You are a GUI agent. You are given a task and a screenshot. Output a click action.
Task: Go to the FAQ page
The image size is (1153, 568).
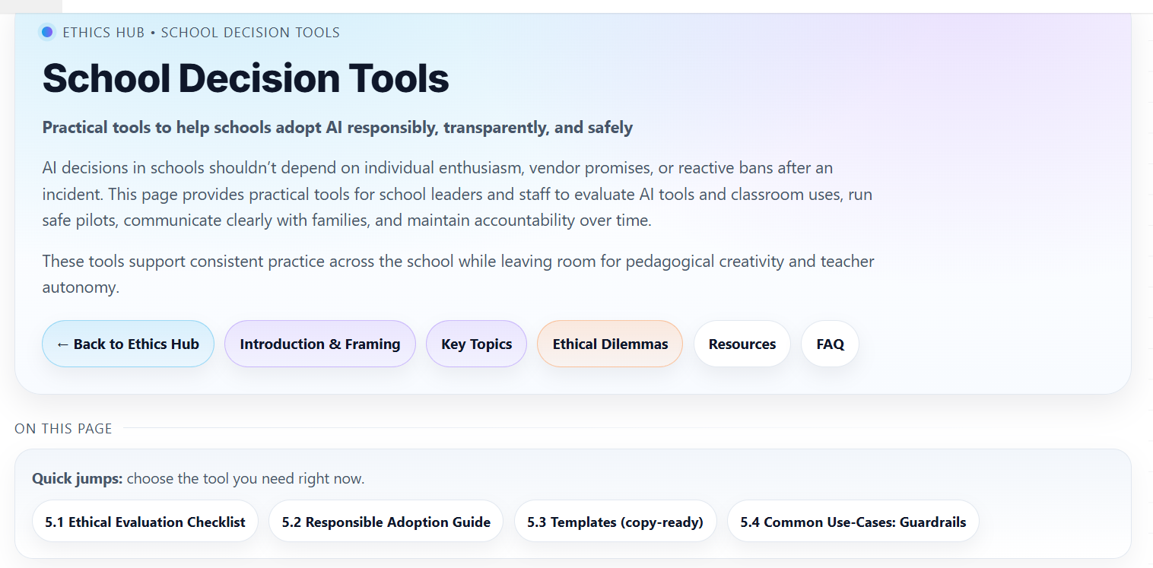(x=830, y=344)
